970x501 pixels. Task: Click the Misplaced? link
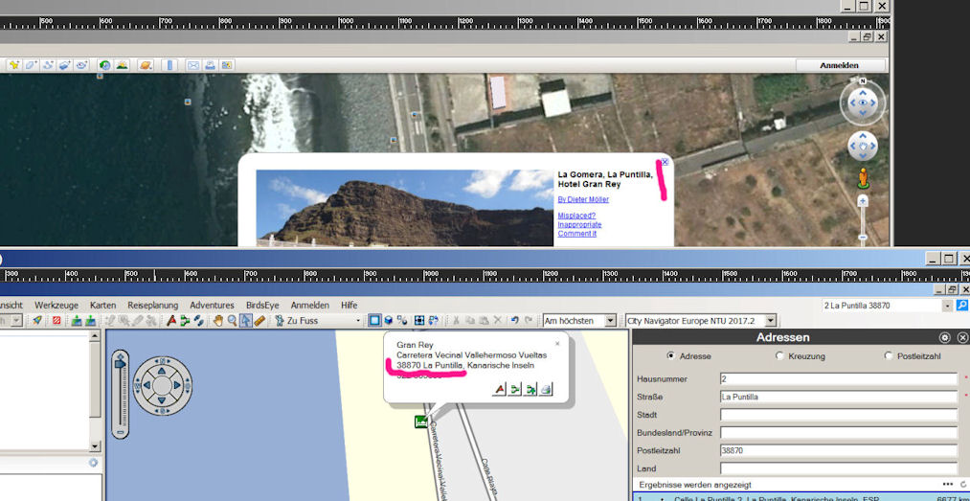pyautogui.click(x=576, y=216)
